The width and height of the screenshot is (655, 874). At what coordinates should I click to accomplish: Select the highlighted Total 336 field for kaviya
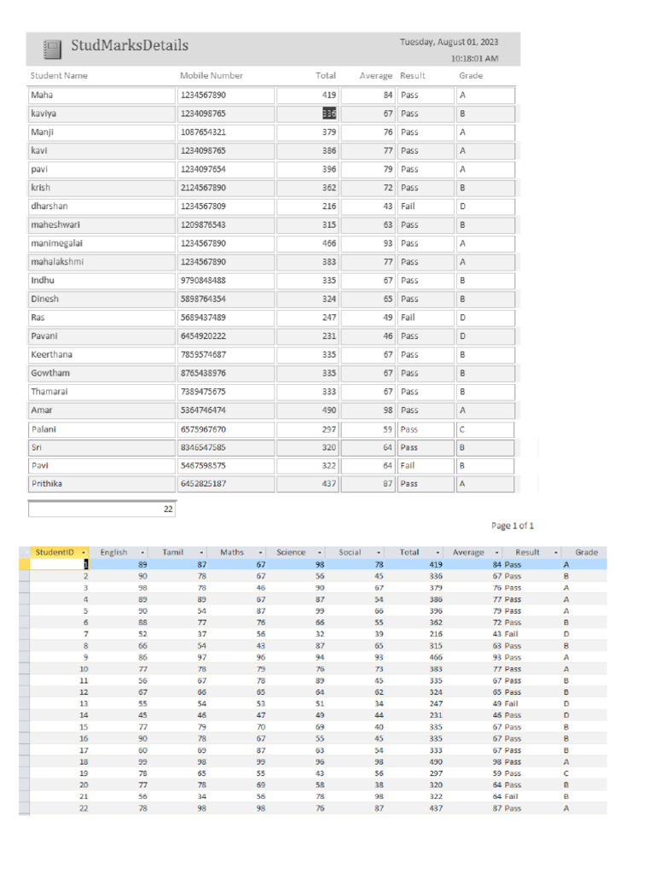click(x=308, y=114)
